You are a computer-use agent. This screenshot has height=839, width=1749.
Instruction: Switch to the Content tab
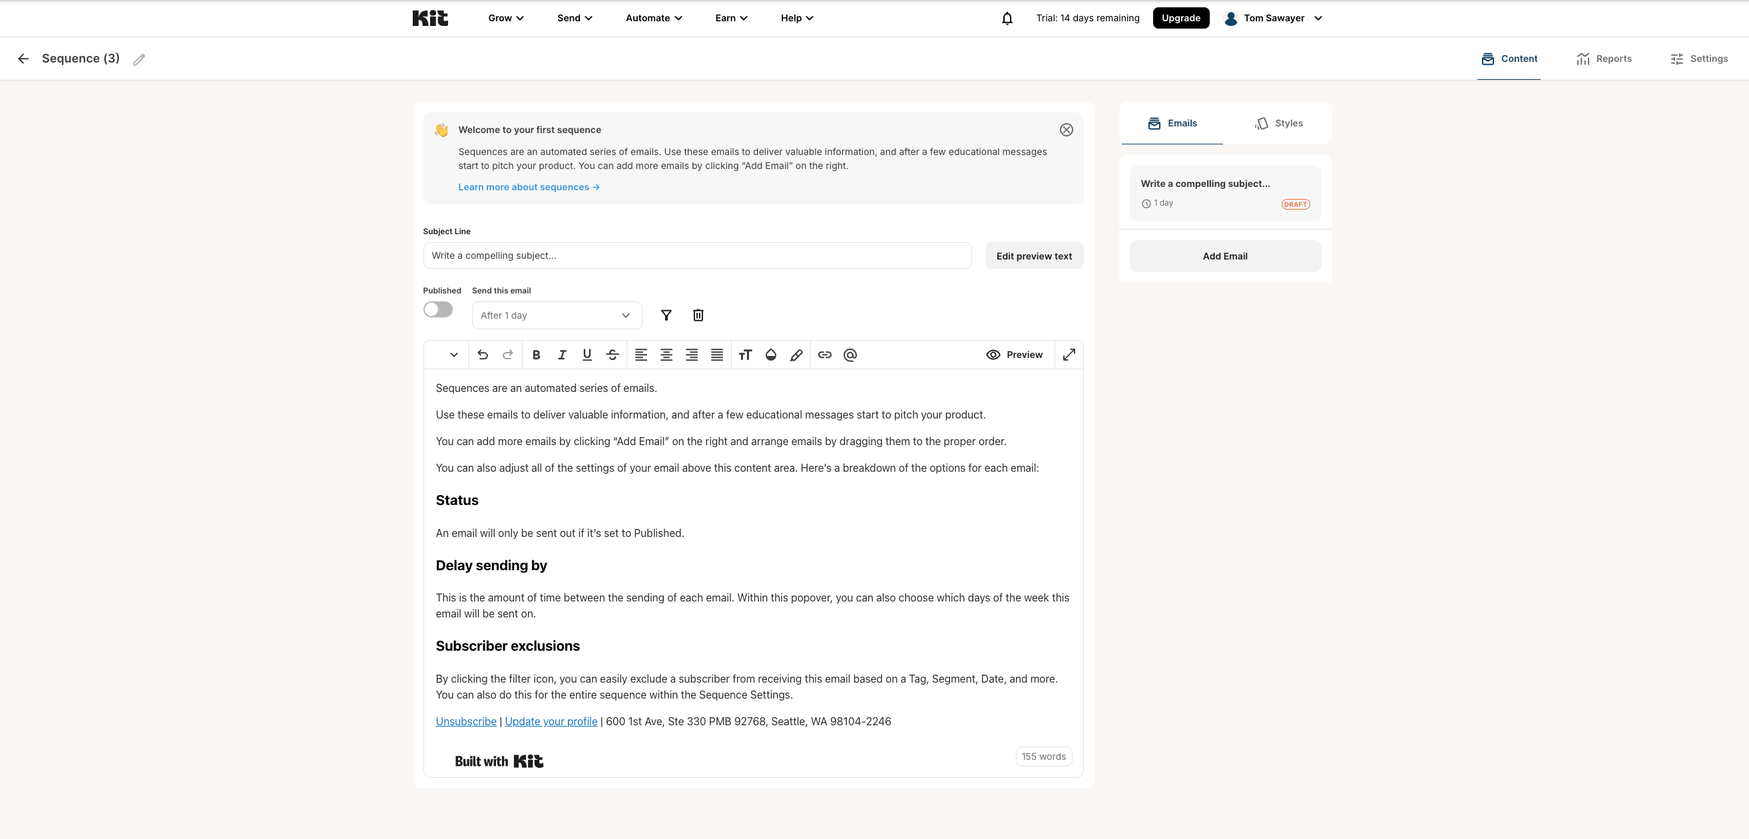tap(1509, 59)
